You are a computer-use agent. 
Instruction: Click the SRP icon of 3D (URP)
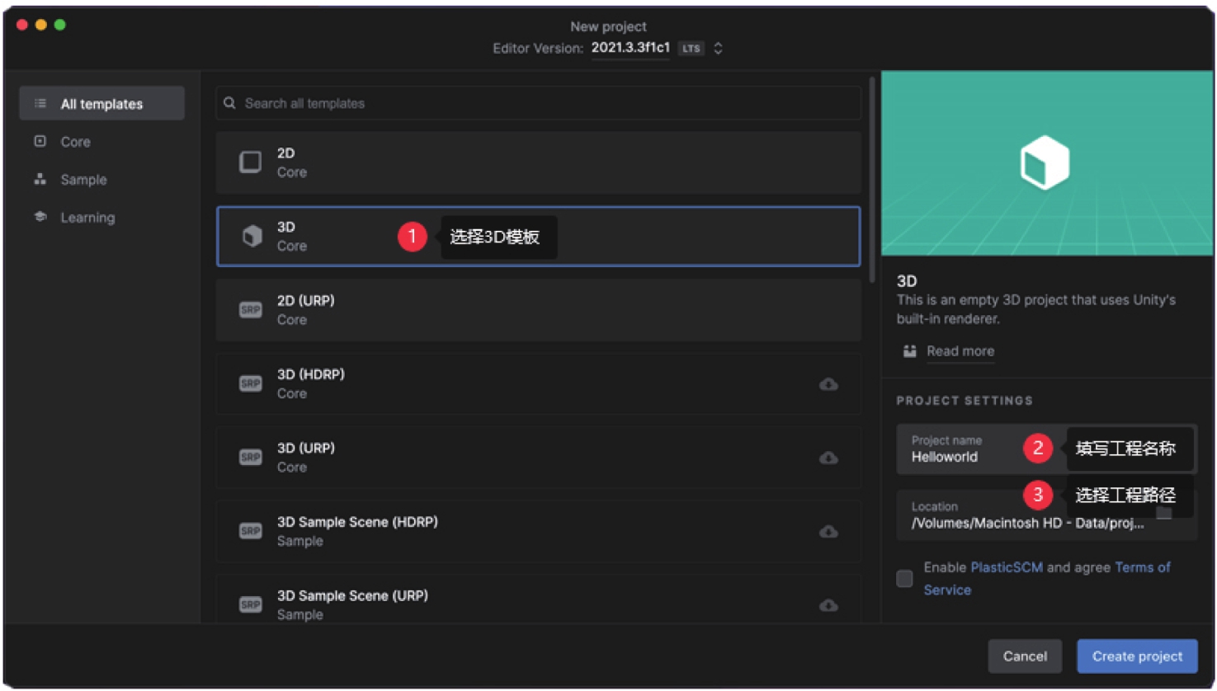[x=250, y=457]
